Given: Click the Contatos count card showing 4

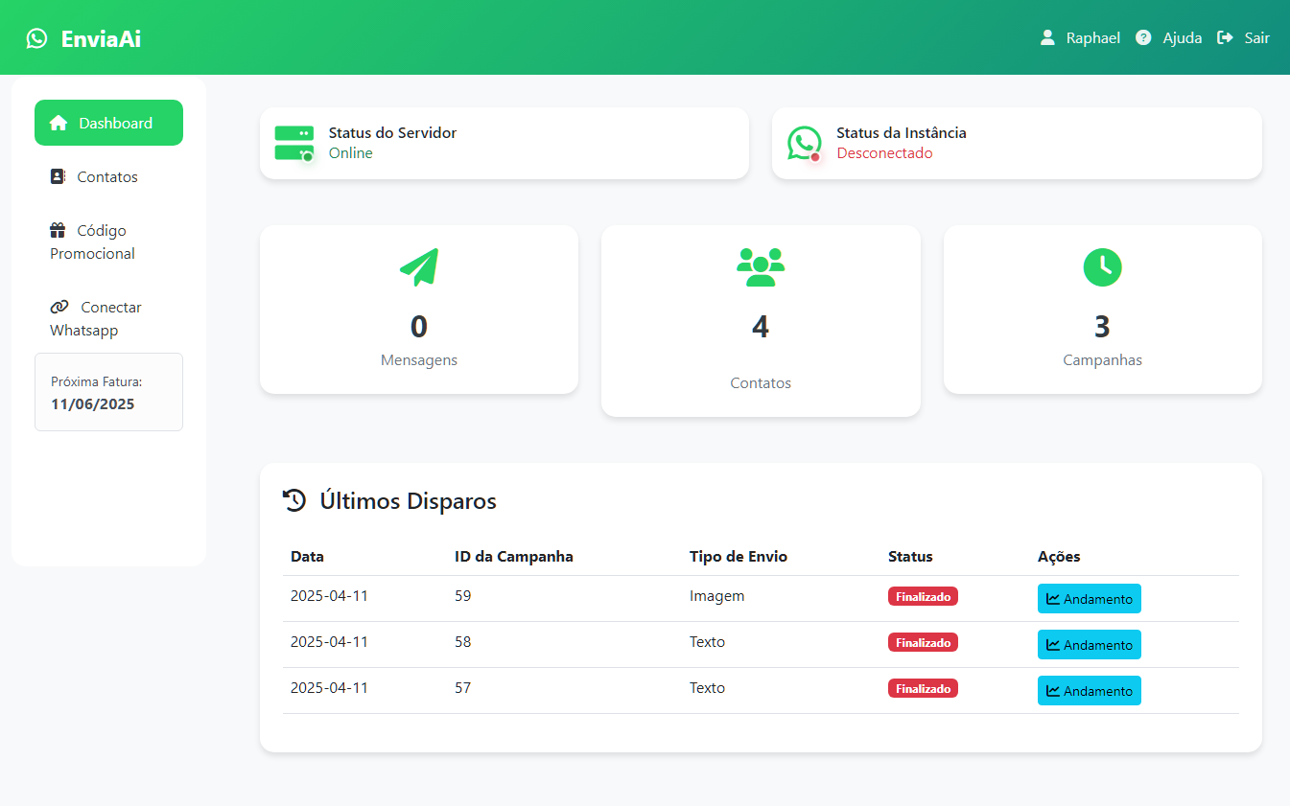Looking at the screenshot, I should 761,327.
